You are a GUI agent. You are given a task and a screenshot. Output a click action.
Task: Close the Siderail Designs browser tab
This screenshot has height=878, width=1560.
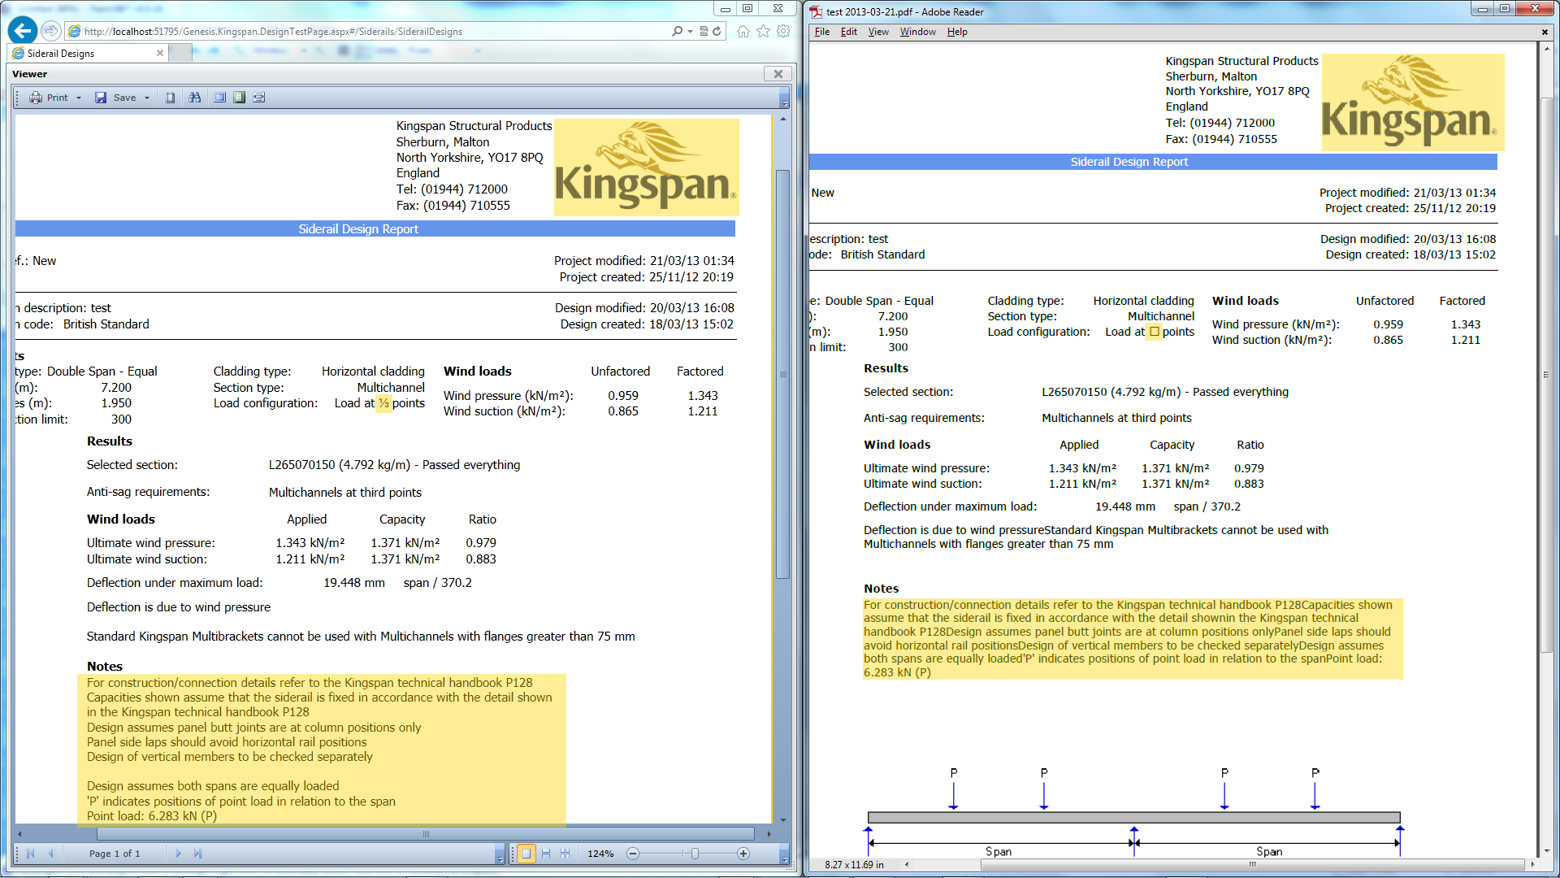point(160,53)
